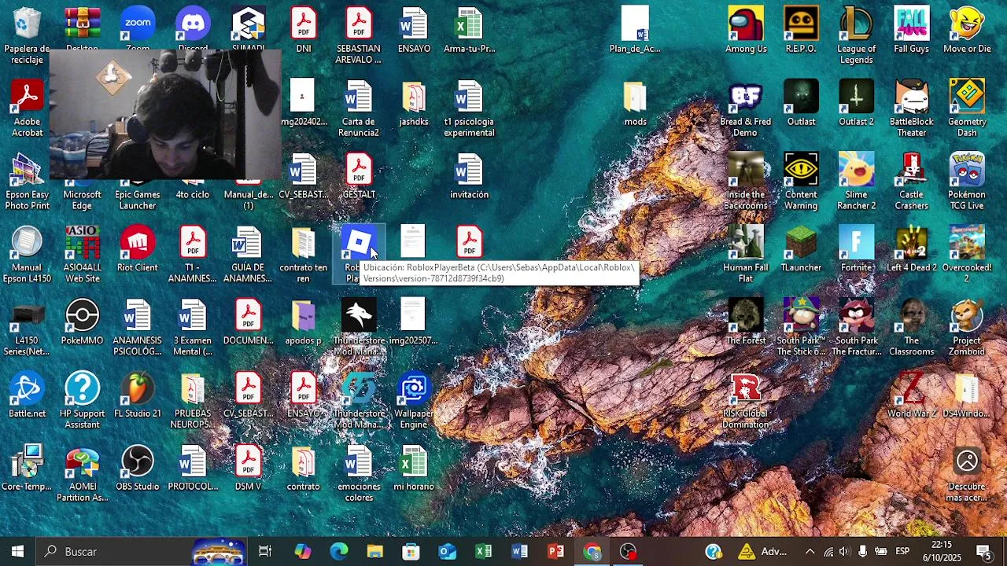Open the TLauncher Minecraft shortcut
Image resolution: width=1007 pixels, height=566 pixels.
click(x=801, y=249)
